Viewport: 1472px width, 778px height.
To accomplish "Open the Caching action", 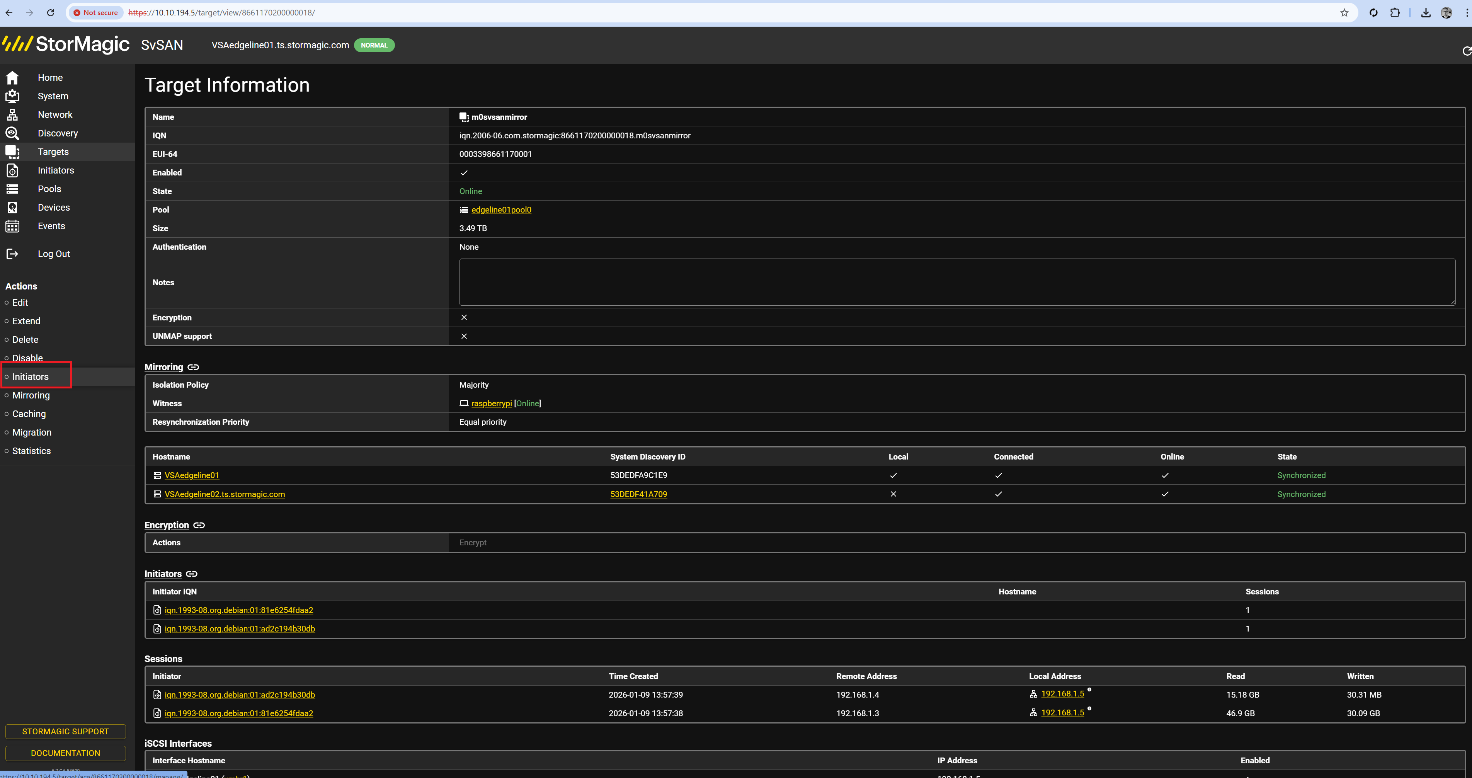I will (29, 414).
